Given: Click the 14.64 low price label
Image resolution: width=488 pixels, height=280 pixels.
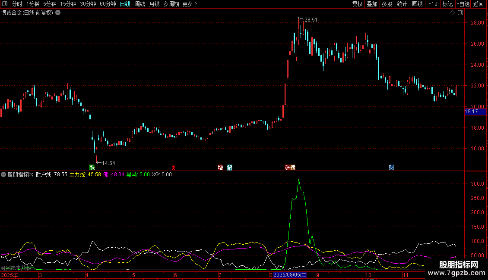Looking at the screenshot, I should (109, 163).
